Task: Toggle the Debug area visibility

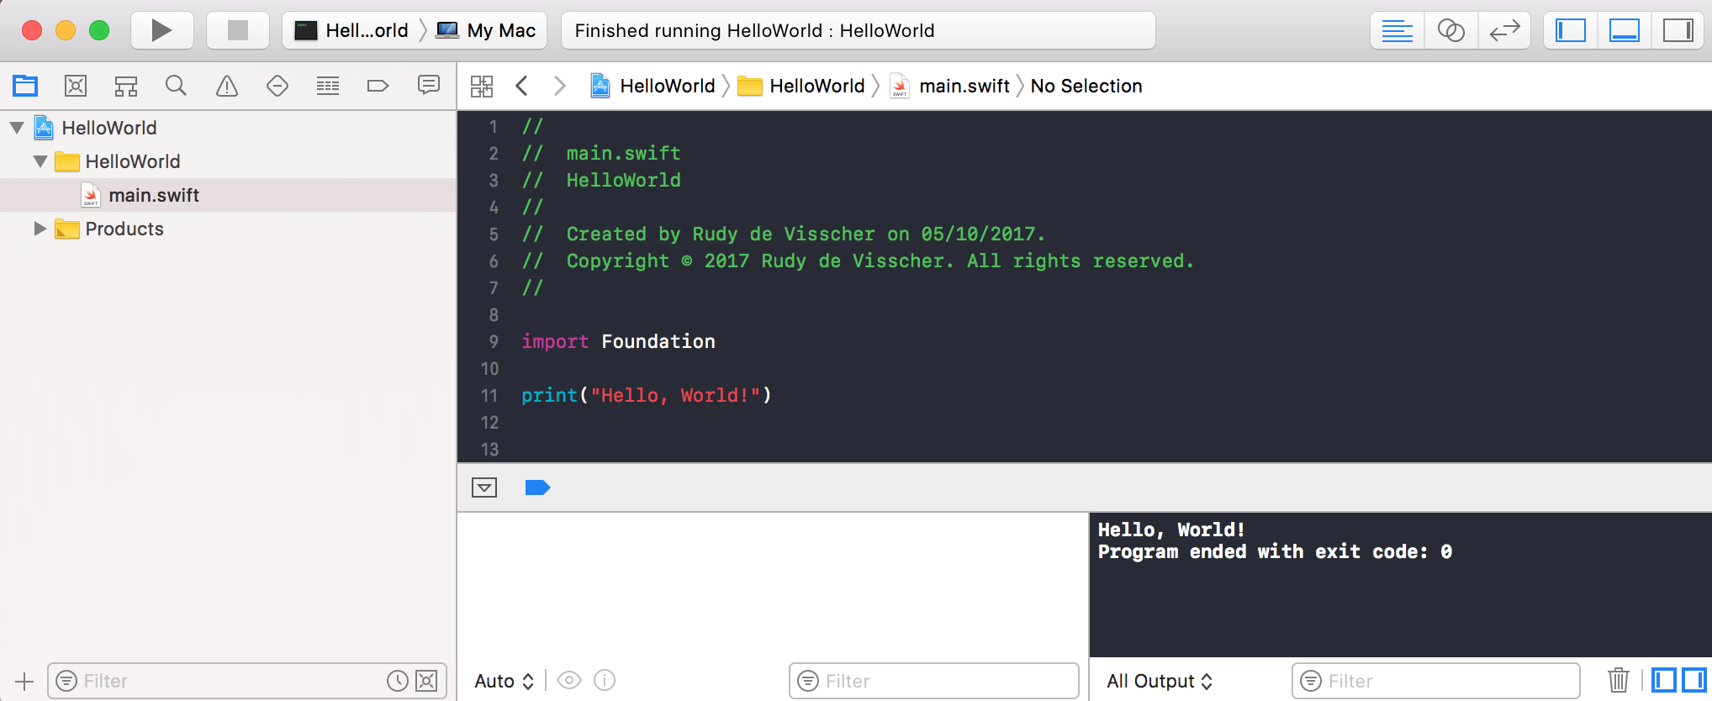Action: [1624, 31]
